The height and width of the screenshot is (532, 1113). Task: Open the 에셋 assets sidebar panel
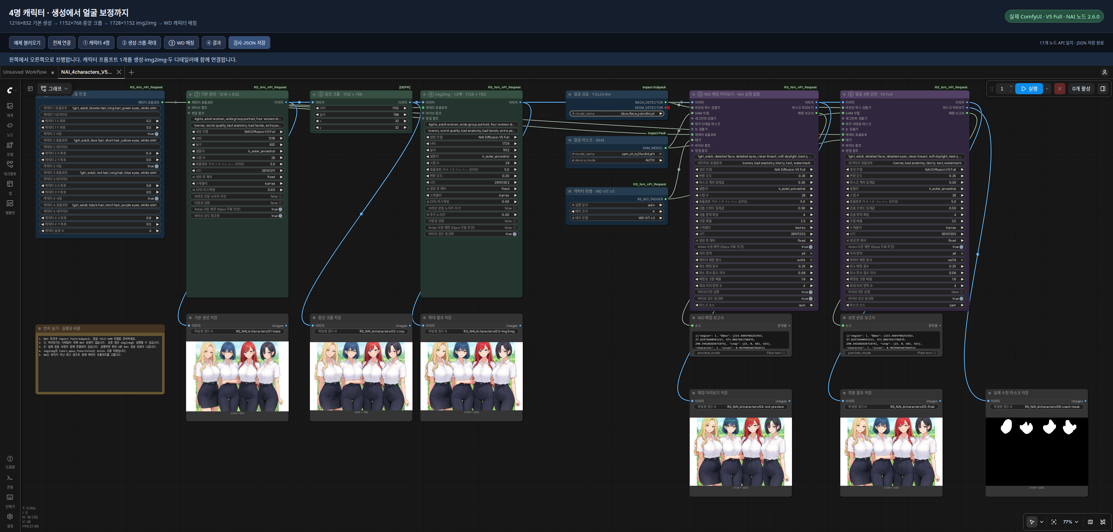[x=10, y=109]
